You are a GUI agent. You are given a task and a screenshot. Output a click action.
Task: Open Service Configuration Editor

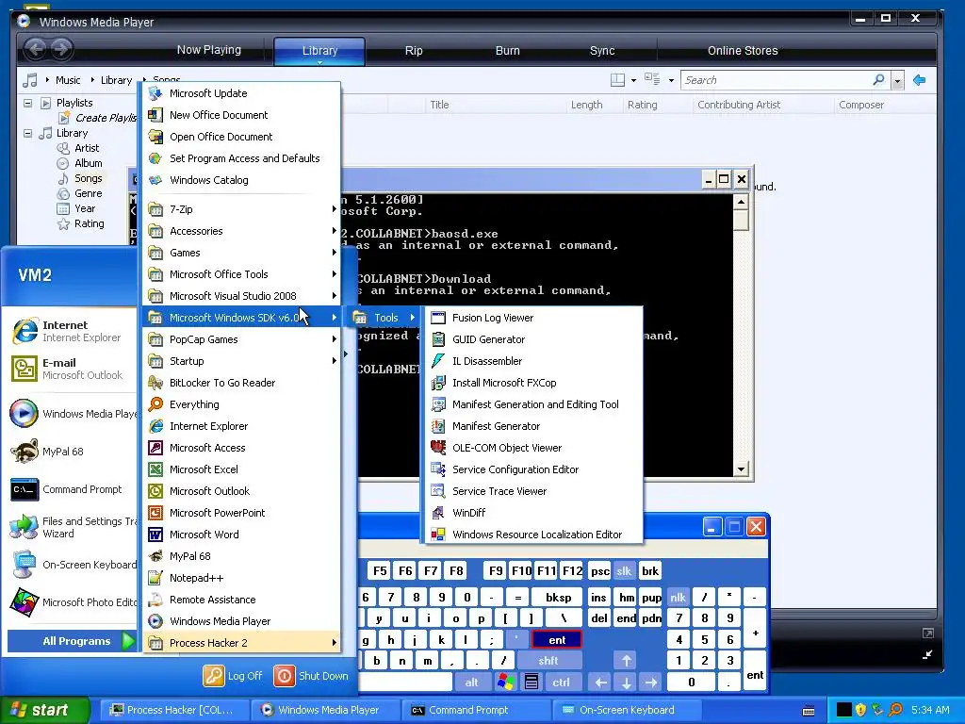[x=532, y=469]
